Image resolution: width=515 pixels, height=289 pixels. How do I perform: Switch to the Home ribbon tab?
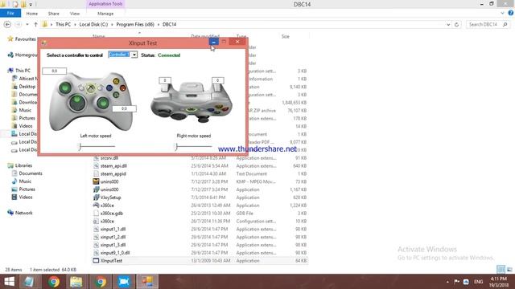click(x=32, y=14)
